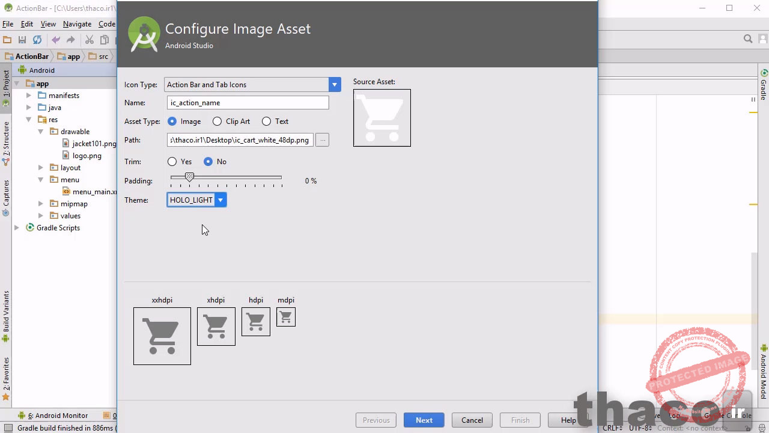
Task: Click the Synchronize refresh icon
Action: (37, 40)
